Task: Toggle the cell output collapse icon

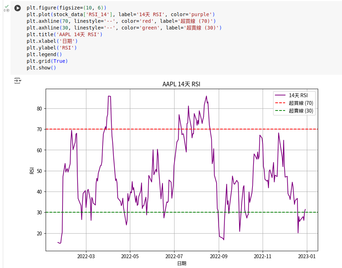Action: (x=18, y=81)
